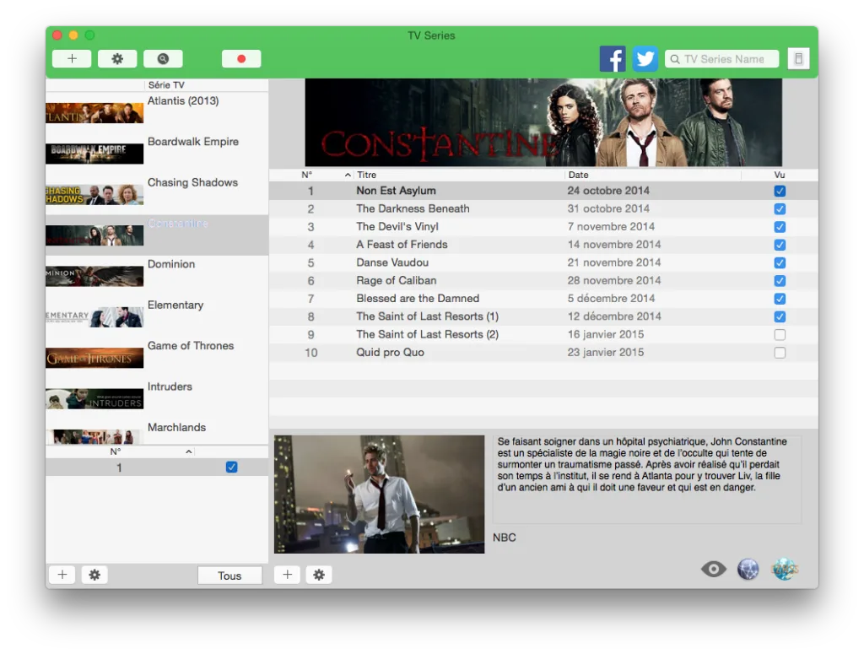Share on Twitter icon

(645, 59)
